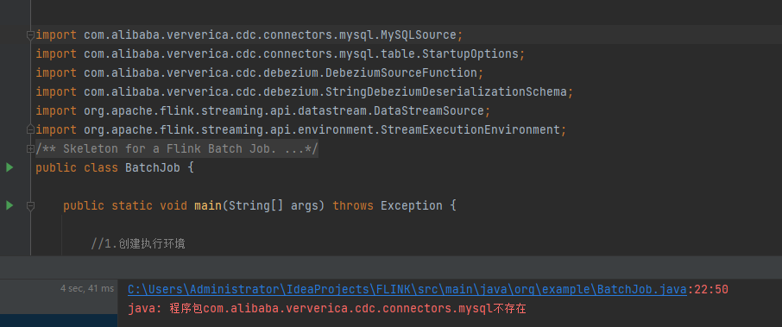Expand the folded Skeleton Javadoc comment
Viewport: 782px width, 327px height.
(30, 148)
